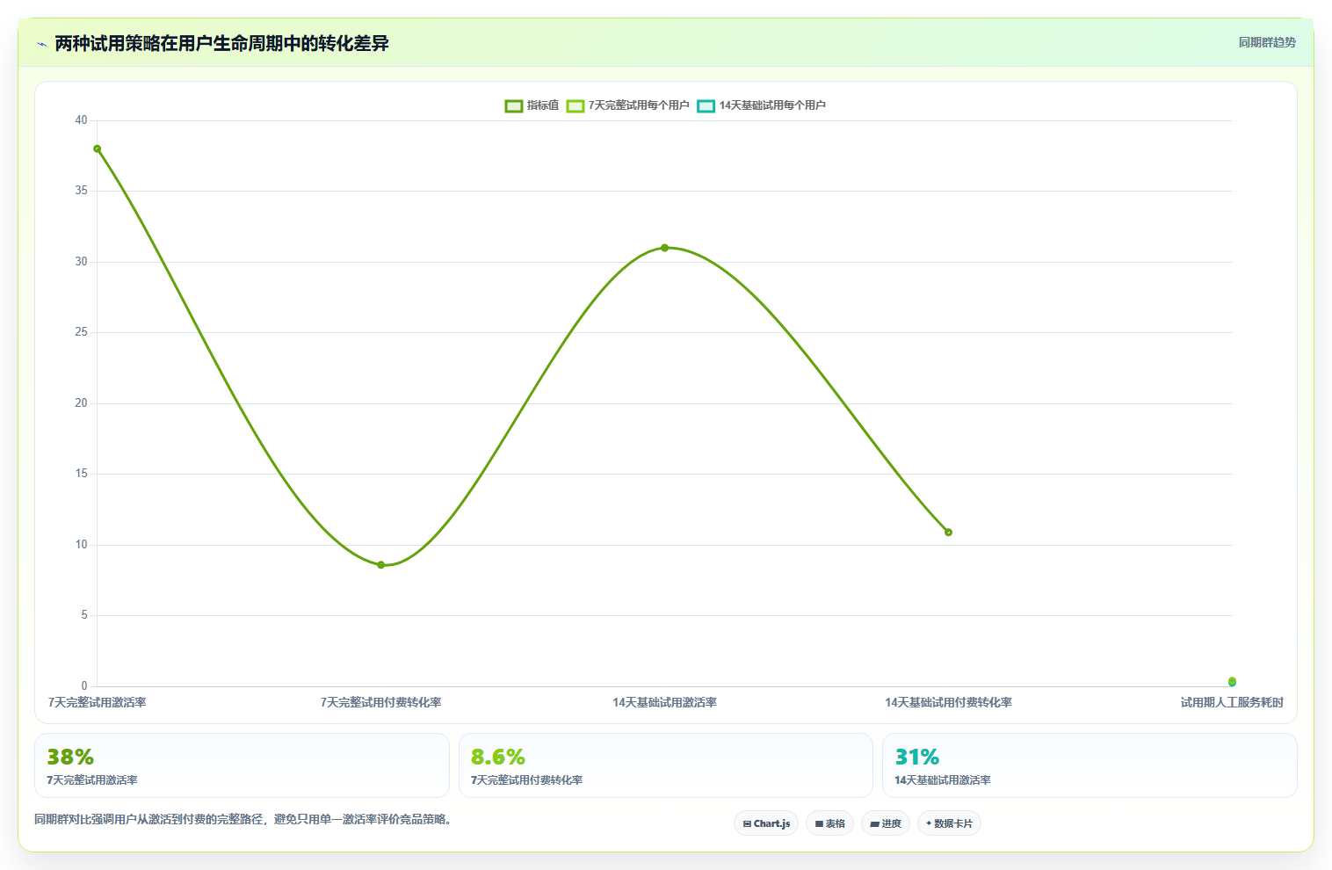This screenshot has width=1332, height=870.
Task: Select the 进度 tag
Action: point(886,823)
